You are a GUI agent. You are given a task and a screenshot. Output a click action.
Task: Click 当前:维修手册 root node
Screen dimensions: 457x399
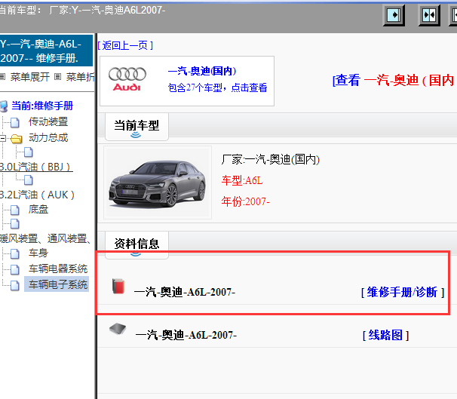(42, 106)
